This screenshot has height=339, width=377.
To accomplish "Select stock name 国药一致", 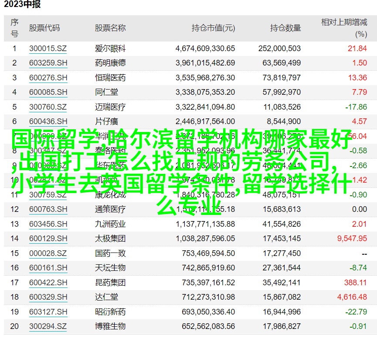I will 110,253.
